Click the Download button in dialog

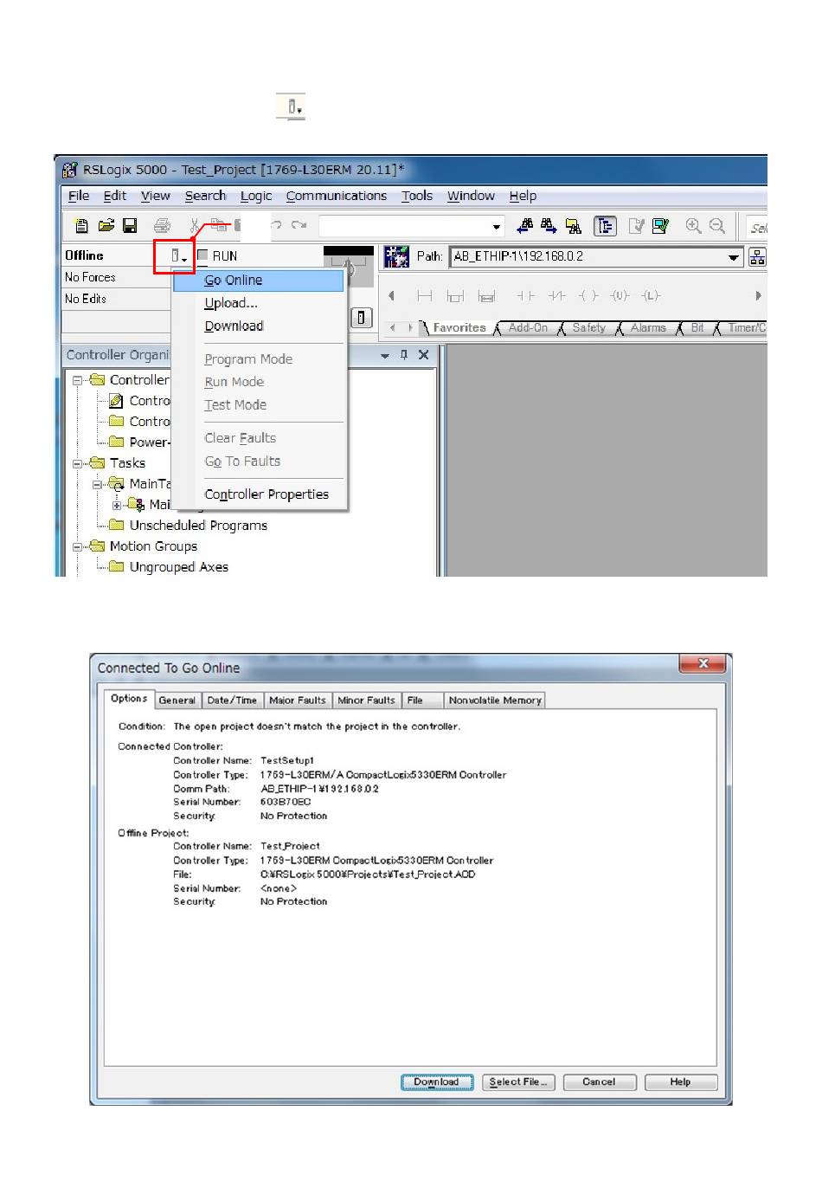437,1082
